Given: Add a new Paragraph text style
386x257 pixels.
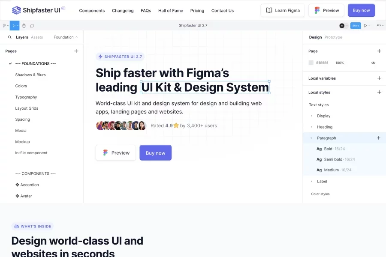Looking at the screenshot, I should tap(378, 138).
